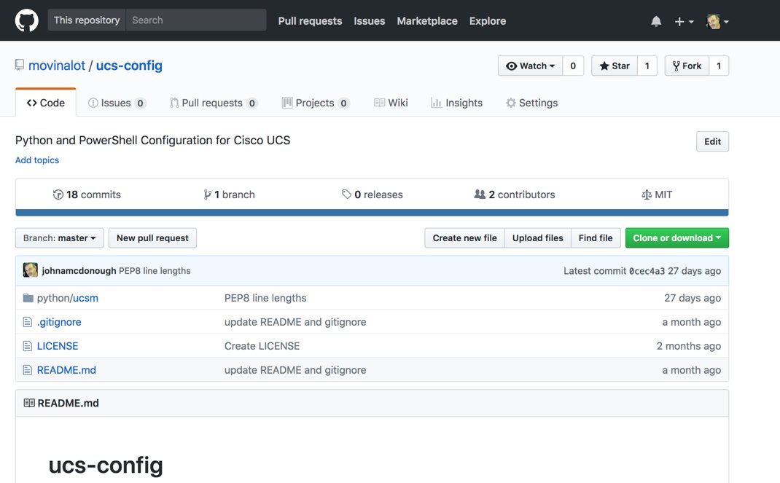The image size is (780, 483).
Task: Click the blue language breakdown bar
Action: tap(372, 213)
